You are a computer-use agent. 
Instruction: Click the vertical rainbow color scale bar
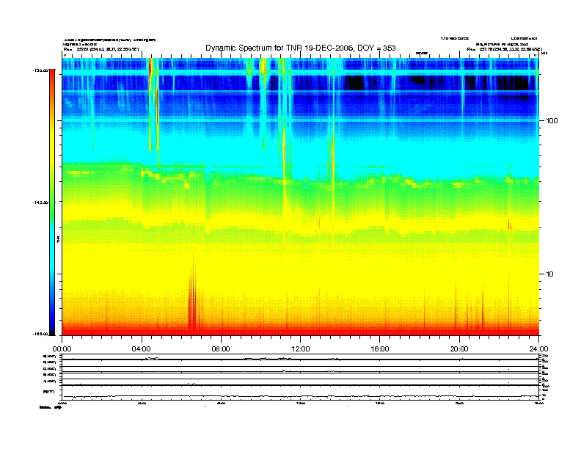(52, 202)
